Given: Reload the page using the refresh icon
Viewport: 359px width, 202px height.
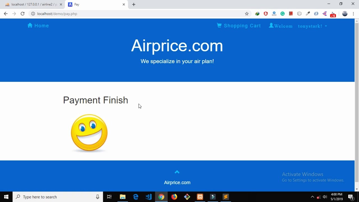Looking at the screenshot, I should click(22, 13).
